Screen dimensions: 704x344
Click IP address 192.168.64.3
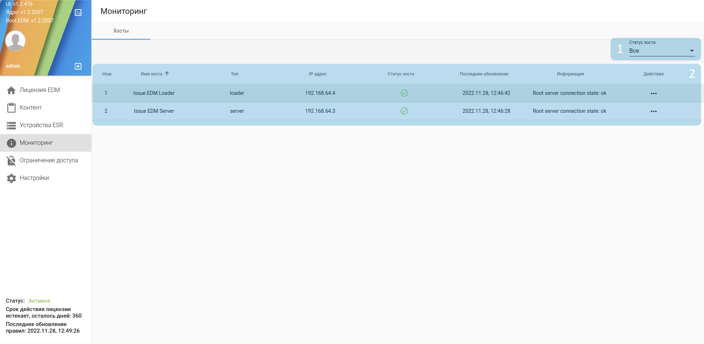pyautogui.click(x=320, y=111)
